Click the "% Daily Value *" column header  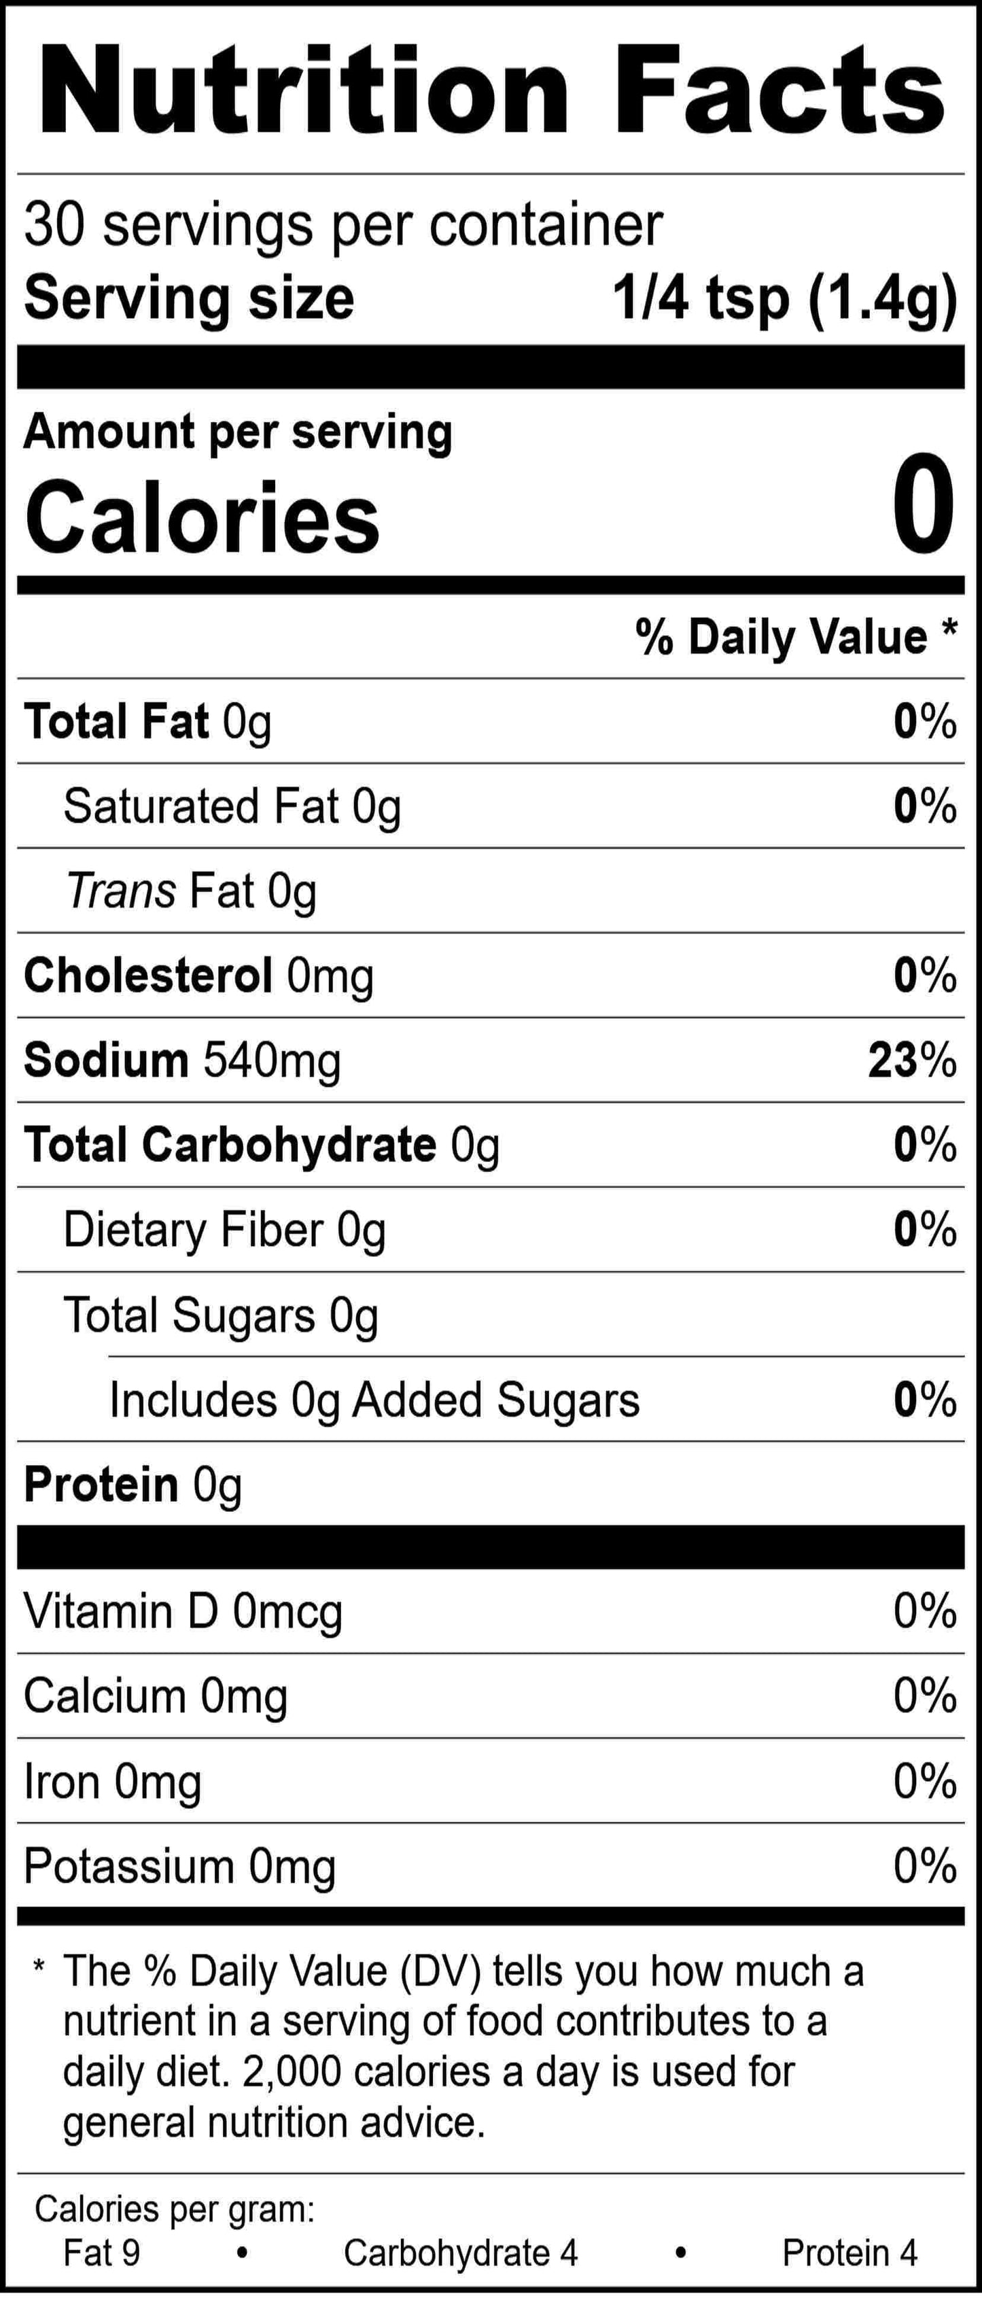[796, 637]
